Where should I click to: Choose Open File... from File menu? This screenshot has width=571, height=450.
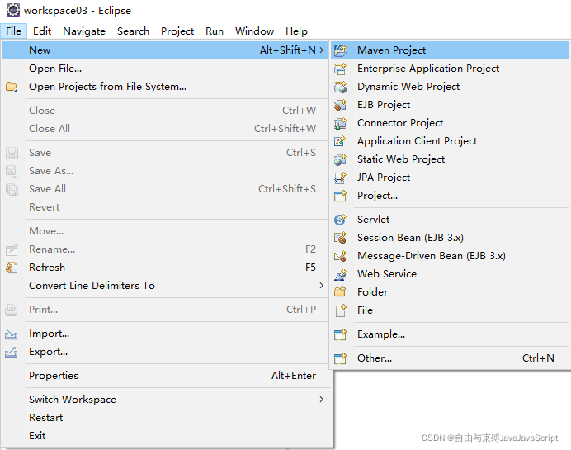pos(166,69)
